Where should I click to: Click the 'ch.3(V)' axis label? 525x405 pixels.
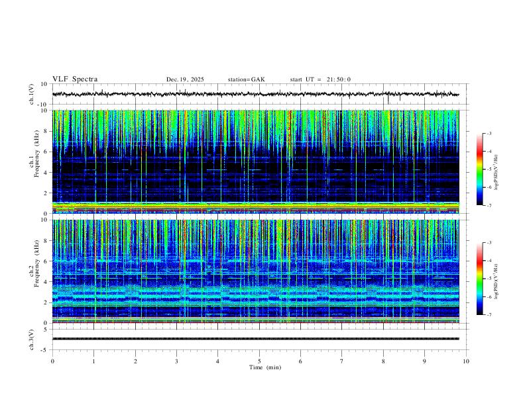pyautogui.click(x=32, y=340)
